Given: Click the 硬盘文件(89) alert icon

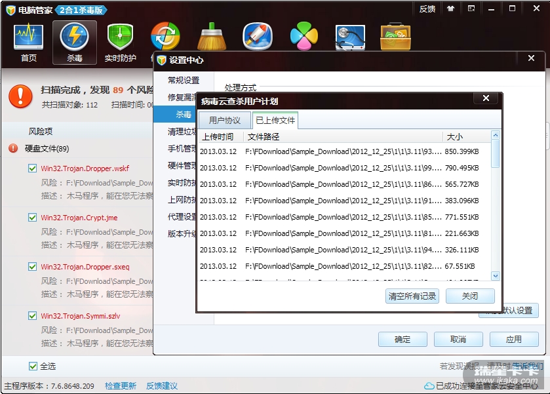Looking at the screenshot, I should tap(13, 148).
